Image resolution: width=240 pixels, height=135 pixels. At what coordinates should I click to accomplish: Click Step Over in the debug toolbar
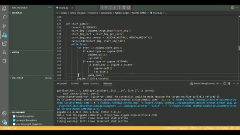[x=110, y=7]
